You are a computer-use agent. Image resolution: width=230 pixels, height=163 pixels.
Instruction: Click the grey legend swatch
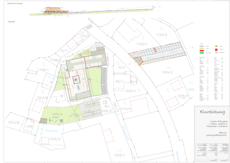coord(202,46)
